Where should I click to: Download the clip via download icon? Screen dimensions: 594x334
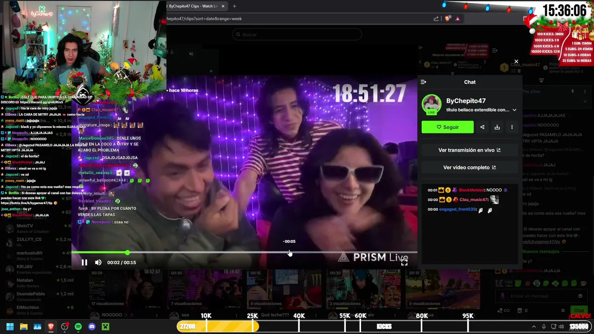(x=497, y=127)
